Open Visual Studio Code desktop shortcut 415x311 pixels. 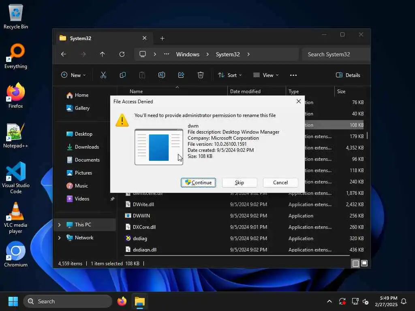pos(16,177)
